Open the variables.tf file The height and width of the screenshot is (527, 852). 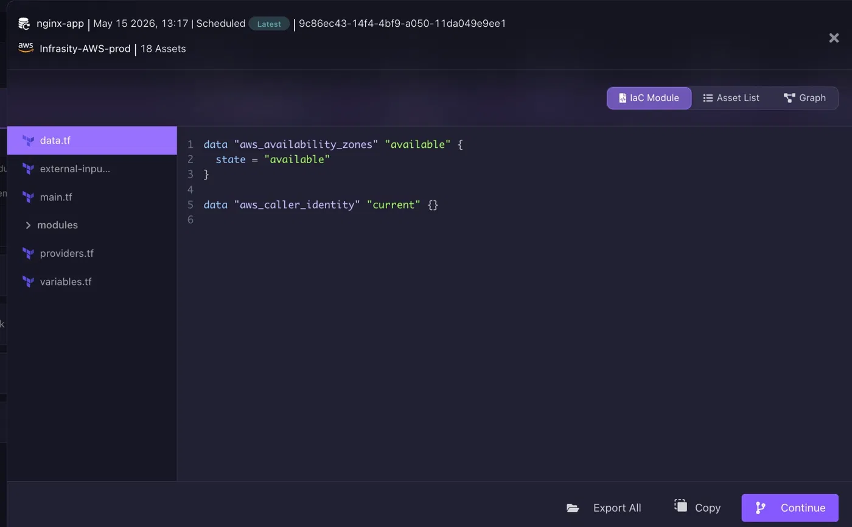(x=92, y=282)
